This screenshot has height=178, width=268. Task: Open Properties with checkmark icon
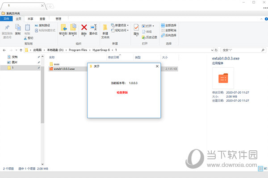point(136,30)
